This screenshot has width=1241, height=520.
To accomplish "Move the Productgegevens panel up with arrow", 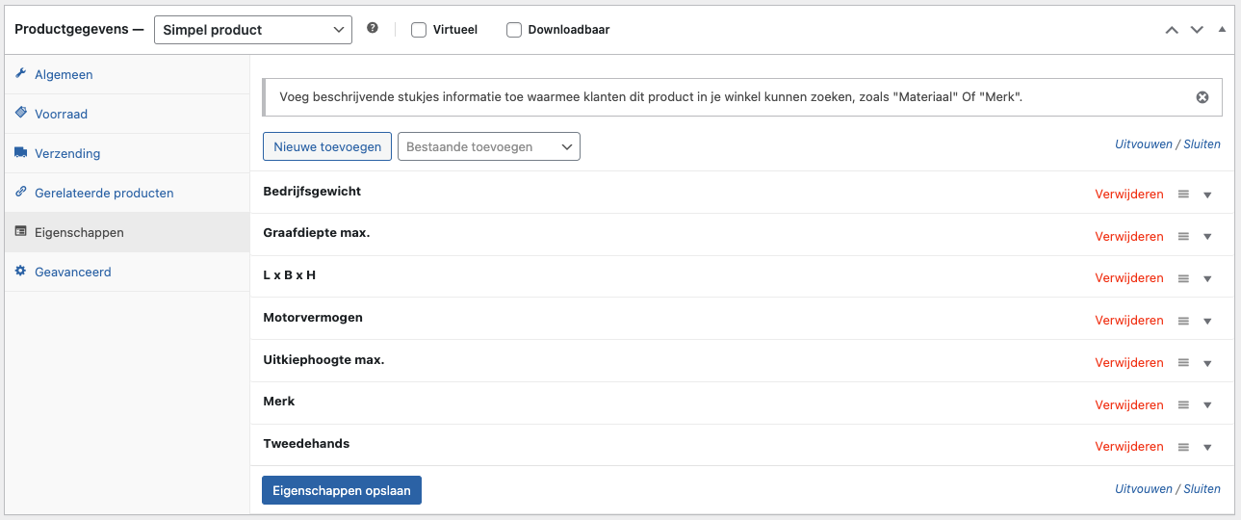I will (x=1172, y=30).
